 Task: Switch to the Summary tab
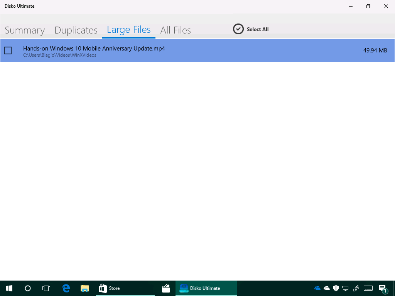tap(25, 30)
